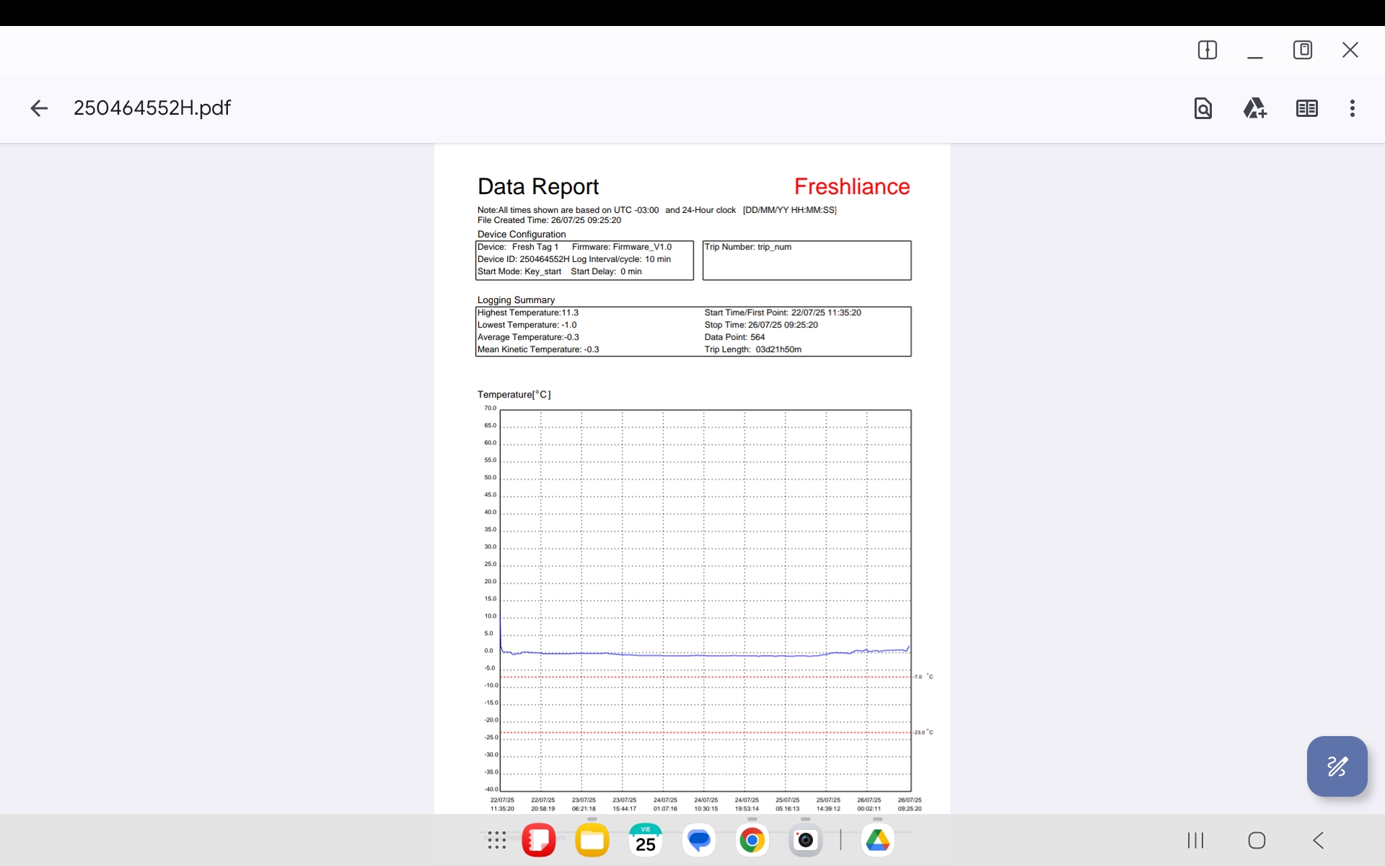This screenshot has width=1385, height=866.
Task: Launch Google Chrome from the taskbar
Action: click(x=752, y=840)
